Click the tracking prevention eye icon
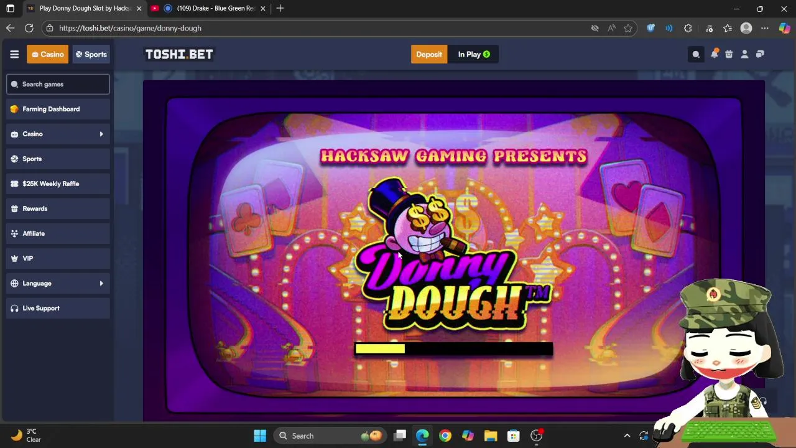796x448 pixels. [595, 28]
